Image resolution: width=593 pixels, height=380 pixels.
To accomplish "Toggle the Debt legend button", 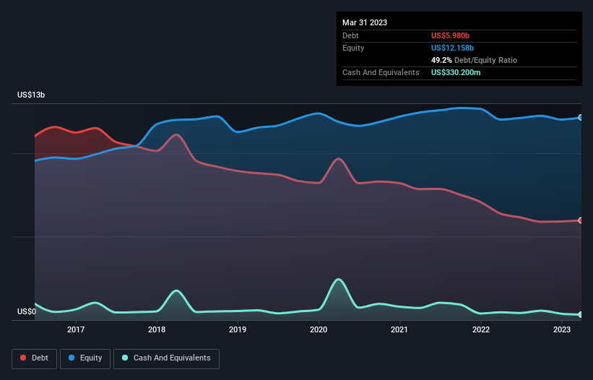I will point(35,358).
